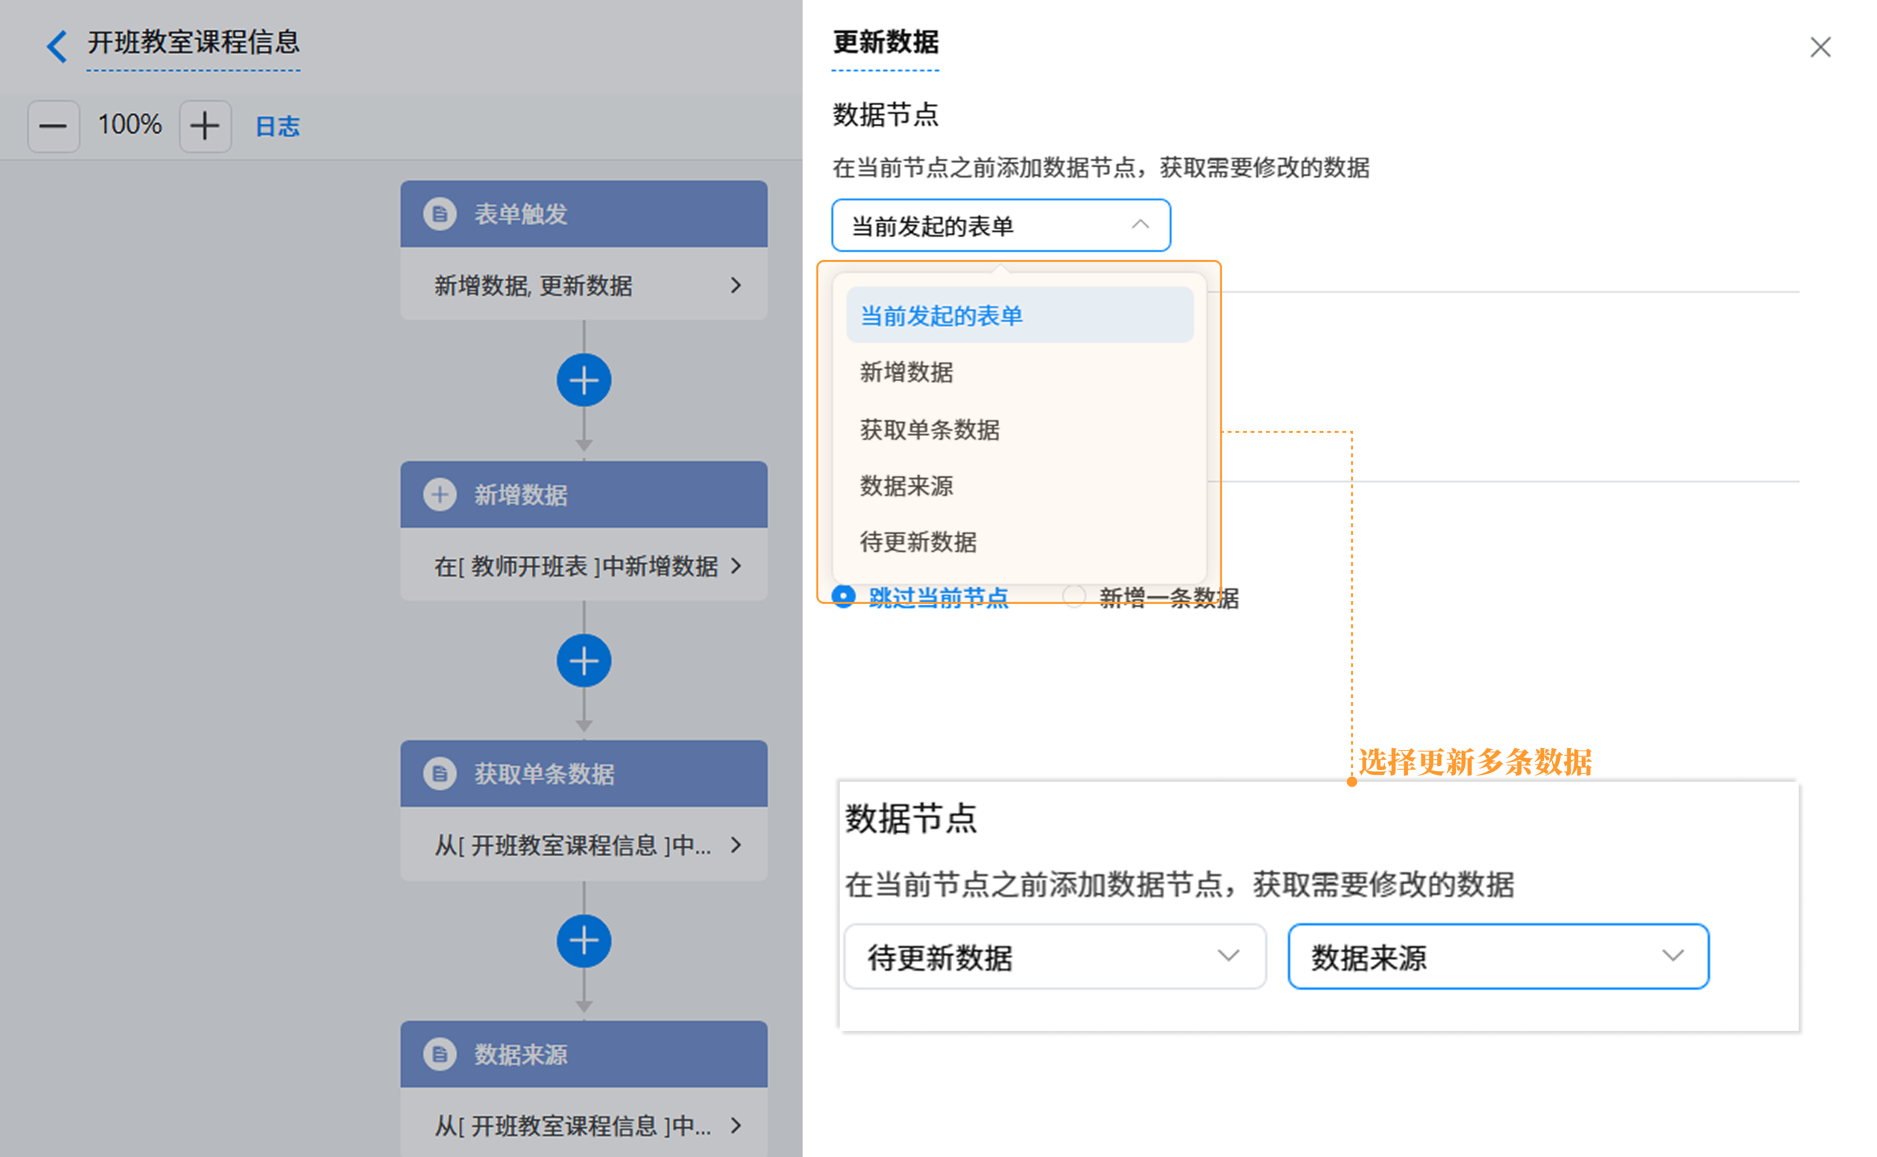Screen dimensions: 1877x1157
Task: Select the 跳过当前节点 radio option
Action: (844, 596)
